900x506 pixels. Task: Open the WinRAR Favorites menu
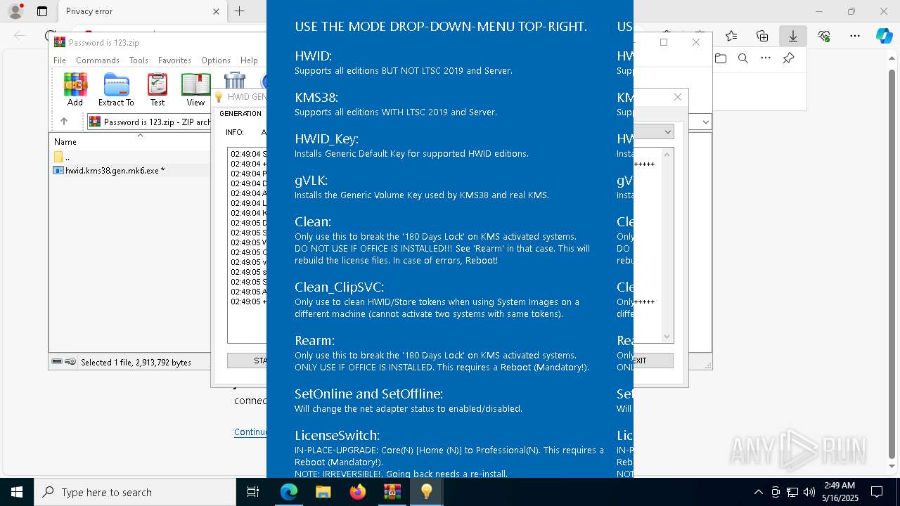[x=174, y=60]
